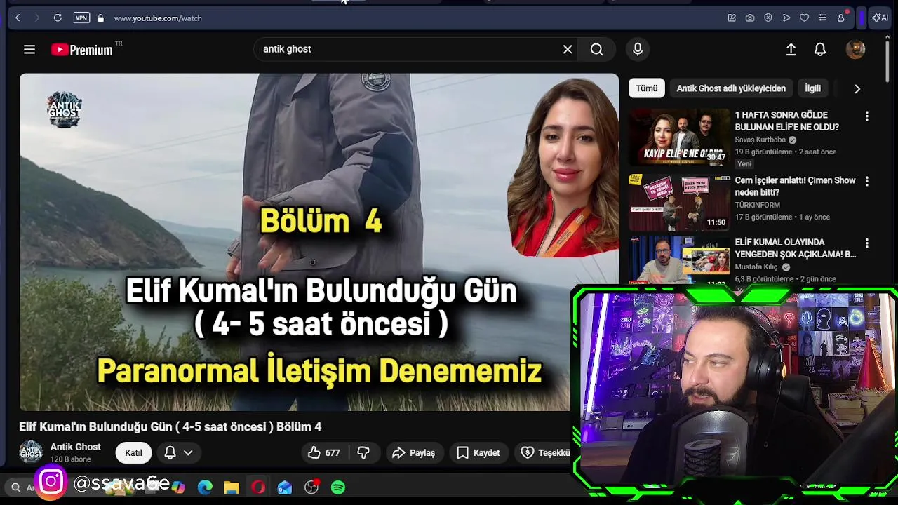Open options for 'ELİF KUMAL OLAYINDA' video
The width and height of the screenshot is (898, 505).
[866, 243]
